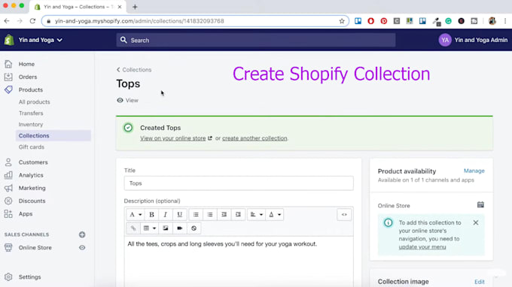
Task: Click the Grammarly extension icon
Action: coord(448,21)
